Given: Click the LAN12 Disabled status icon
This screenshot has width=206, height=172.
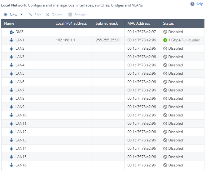Looking at the screenshot, I should tap(165, 132).
